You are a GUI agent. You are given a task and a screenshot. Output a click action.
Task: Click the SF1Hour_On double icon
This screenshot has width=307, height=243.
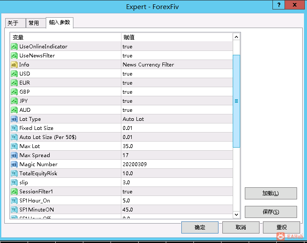14,201
